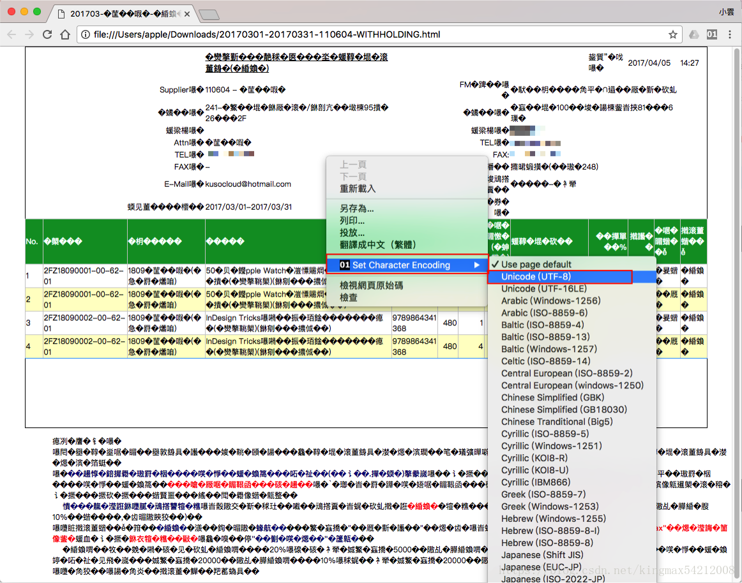Select Unicode (UTF-8) encoding
The width and height of the screenshot is (742, 583).
click(x=572, y=277)
